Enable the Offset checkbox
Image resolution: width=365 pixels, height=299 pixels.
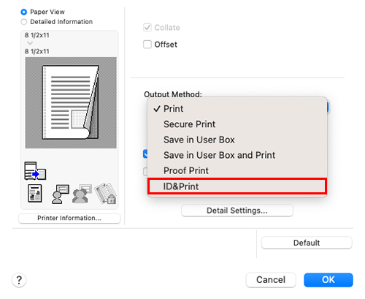coord(147,45)
